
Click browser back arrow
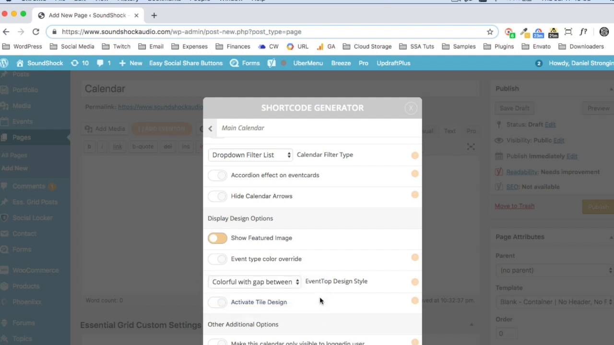click(6, 32)
